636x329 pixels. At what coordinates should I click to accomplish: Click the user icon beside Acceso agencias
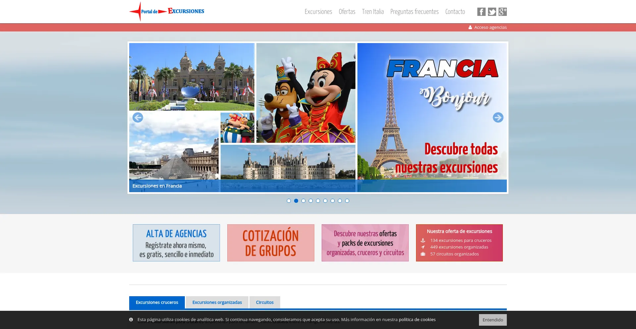click(470, 27)
